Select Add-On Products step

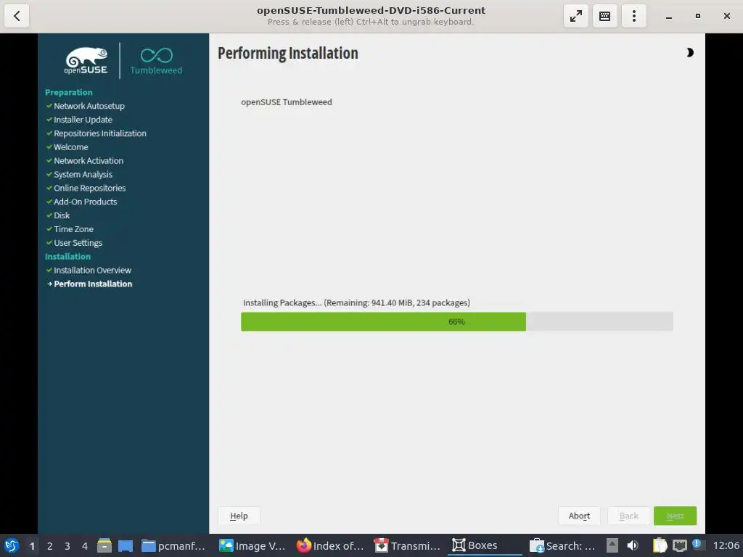[x=86, y=202]
